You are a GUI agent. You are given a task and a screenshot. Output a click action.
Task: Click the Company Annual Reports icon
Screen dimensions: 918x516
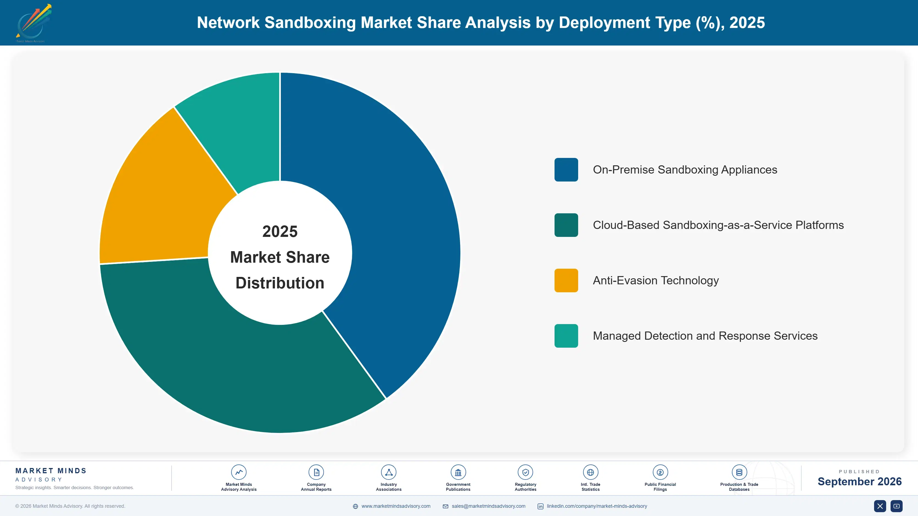coord(316,472)
